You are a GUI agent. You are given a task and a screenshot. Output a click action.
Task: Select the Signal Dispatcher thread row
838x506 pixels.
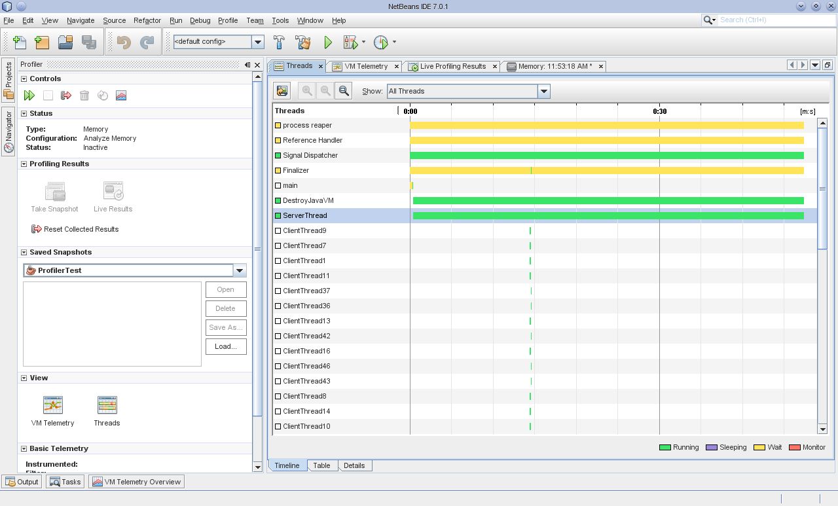tap(545, 155)
